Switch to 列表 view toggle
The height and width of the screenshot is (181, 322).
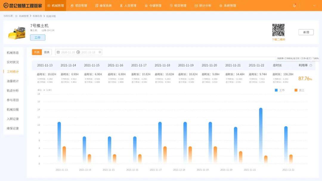tap(37, 52)
